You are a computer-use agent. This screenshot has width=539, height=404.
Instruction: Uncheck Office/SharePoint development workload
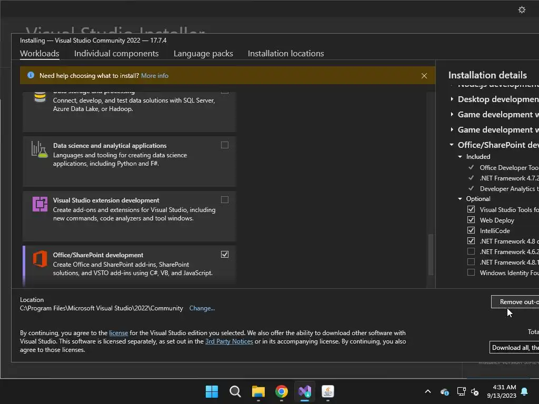[224, 254]
